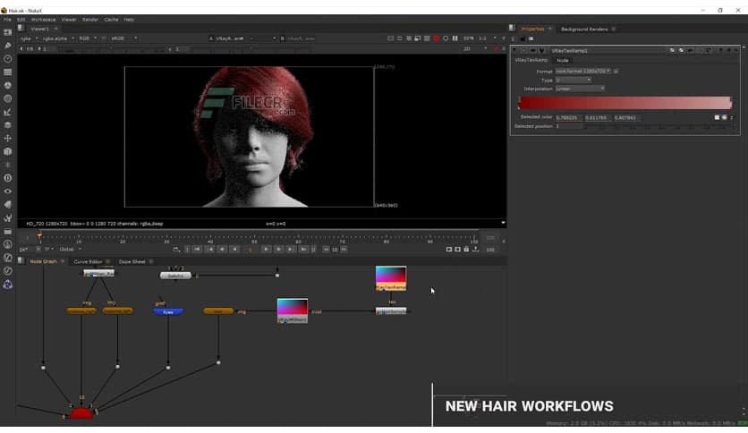Open the Time nodes toolbar menu
The width and height of the screenshot is (748, 433).
(8, 59)
